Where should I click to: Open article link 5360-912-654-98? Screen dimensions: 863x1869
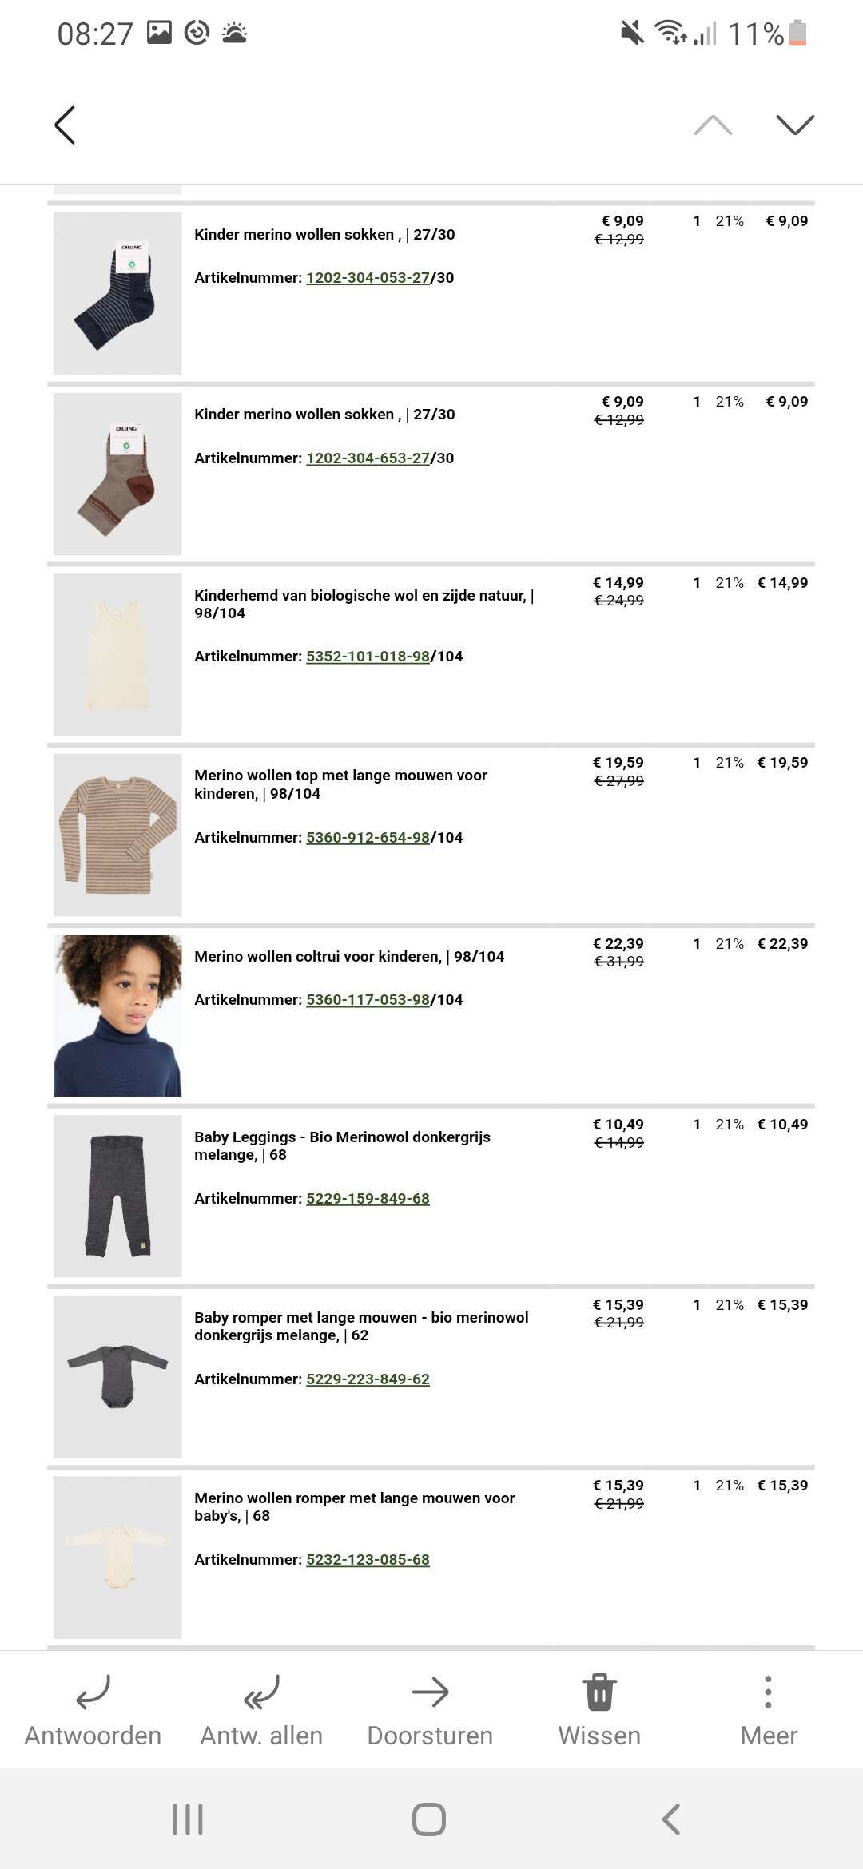(368, 838)
